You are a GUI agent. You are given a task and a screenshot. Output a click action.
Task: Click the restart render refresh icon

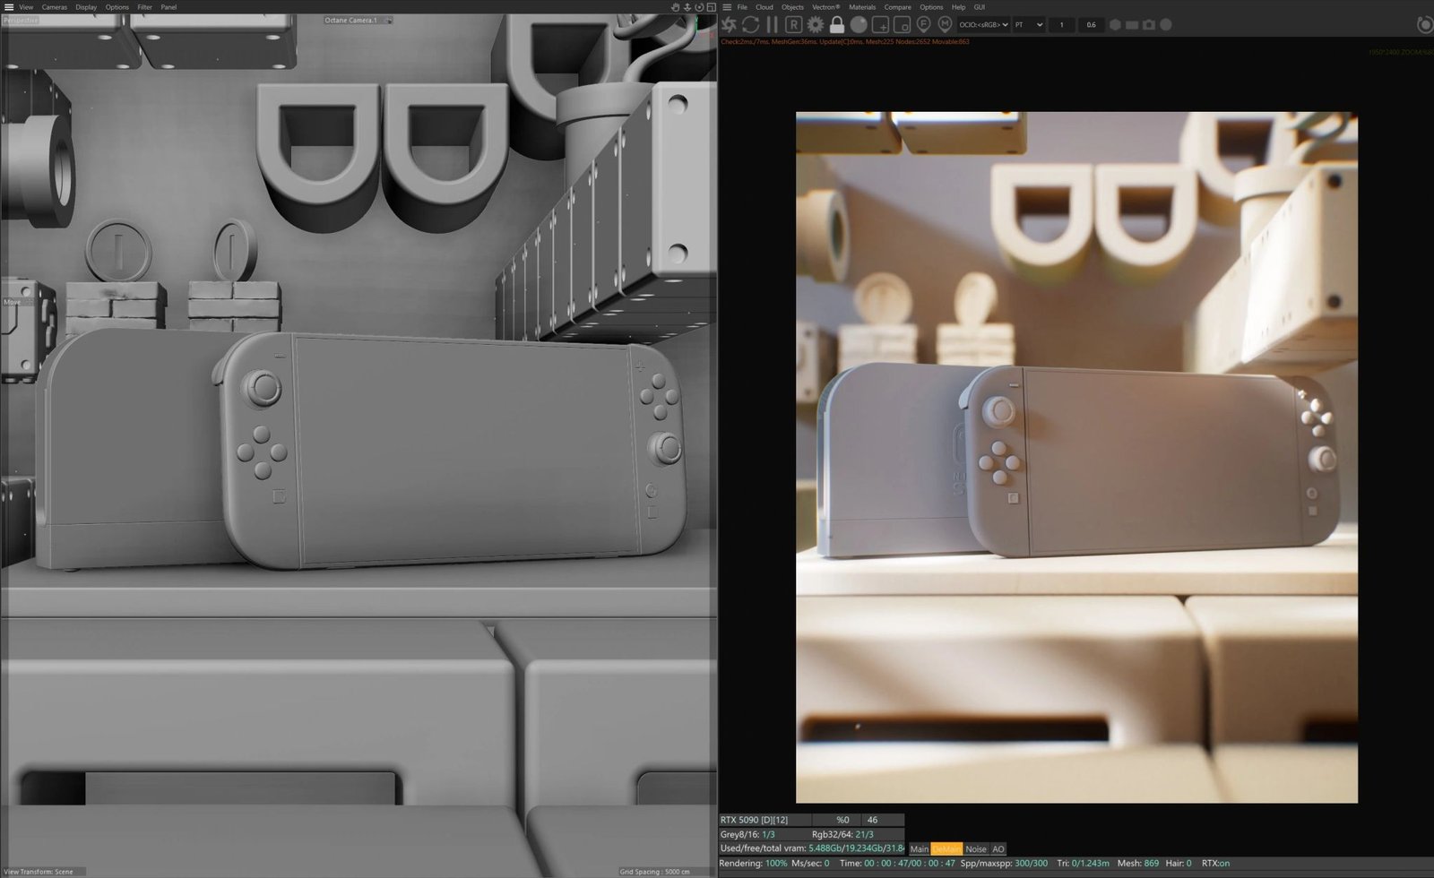click(x=751, y=25)
